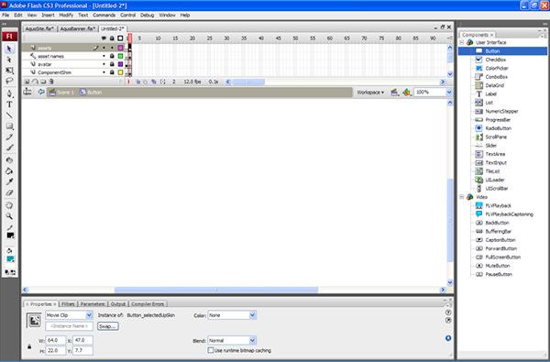Select the Eyedropper tool

tap(9, 181)
